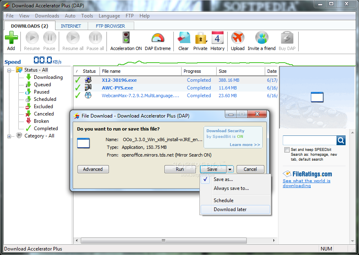
Task: Sort by Status column header
Action: [x=89, y=71]
